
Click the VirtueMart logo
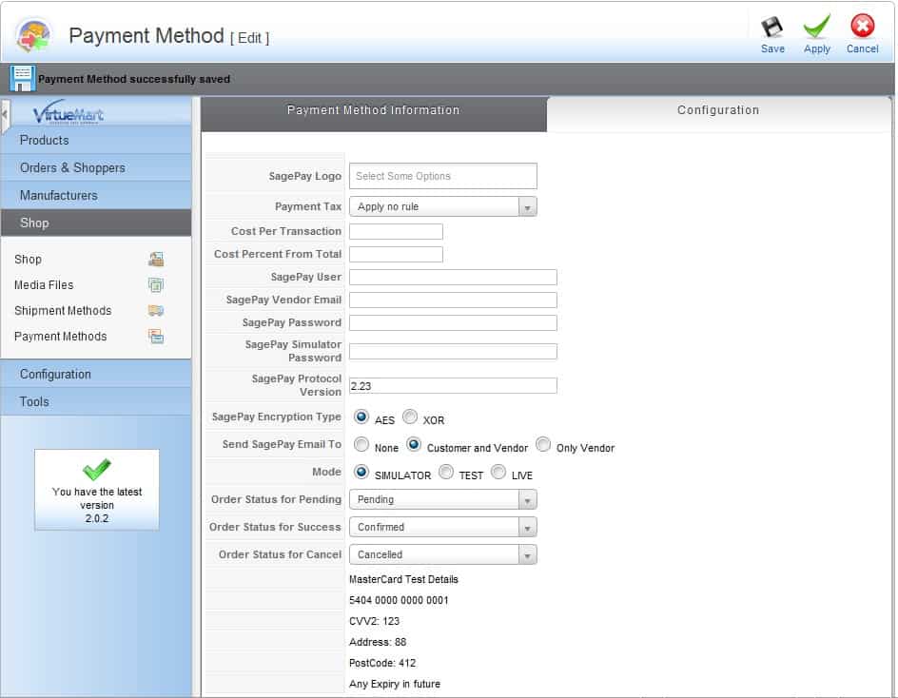68,111
